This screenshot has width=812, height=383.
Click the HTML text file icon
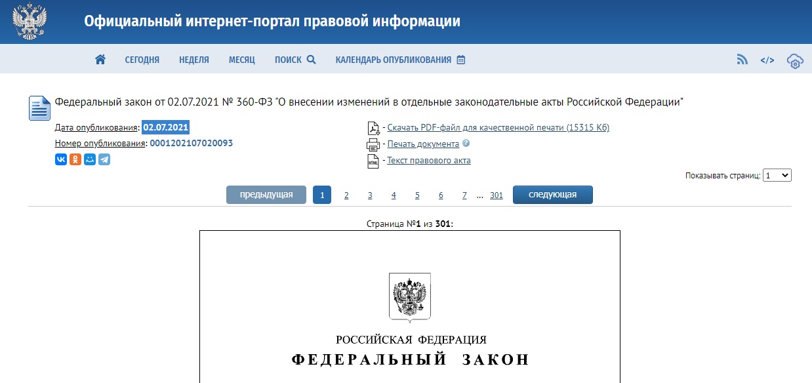[x=373, y=161]
